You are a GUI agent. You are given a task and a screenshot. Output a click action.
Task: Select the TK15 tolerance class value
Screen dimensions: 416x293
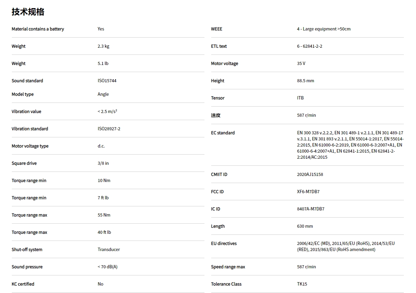coord(302,284)
